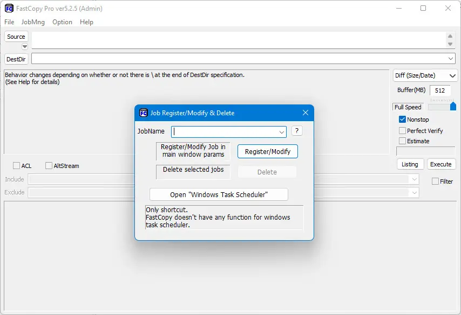Viewport: 461px width, 315px height.
Task: Expand the Exclude filter dropdown
Action: [x=414, y=192]
